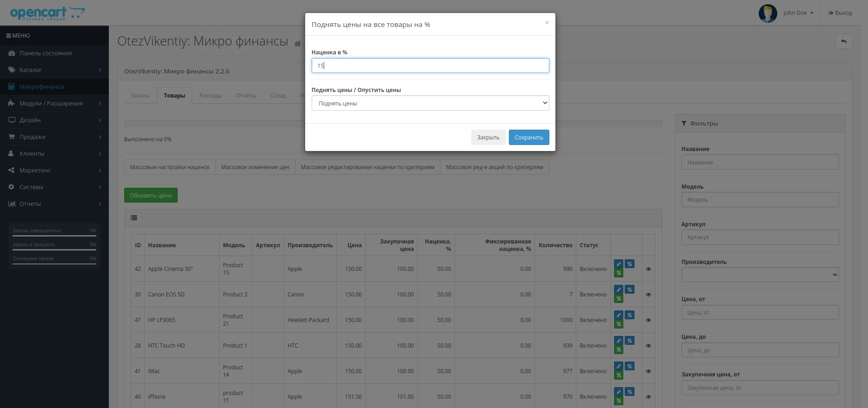
Task: Click the Цена, от filter input
Action: pyautogui.click(x=760, y=312)
